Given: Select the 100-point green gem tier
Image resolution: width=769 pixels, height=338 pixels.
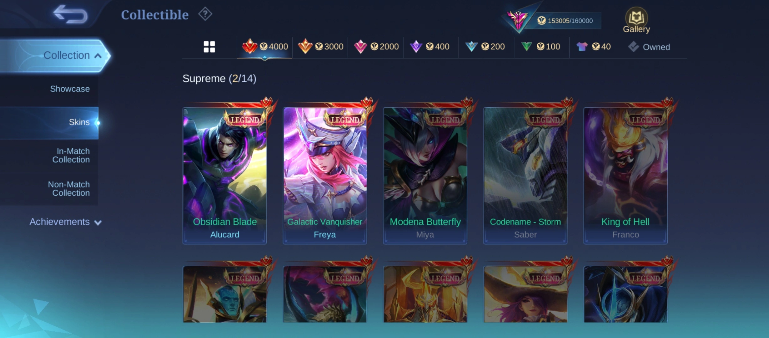Looking at the screenshot, I should tap(541, 47).
